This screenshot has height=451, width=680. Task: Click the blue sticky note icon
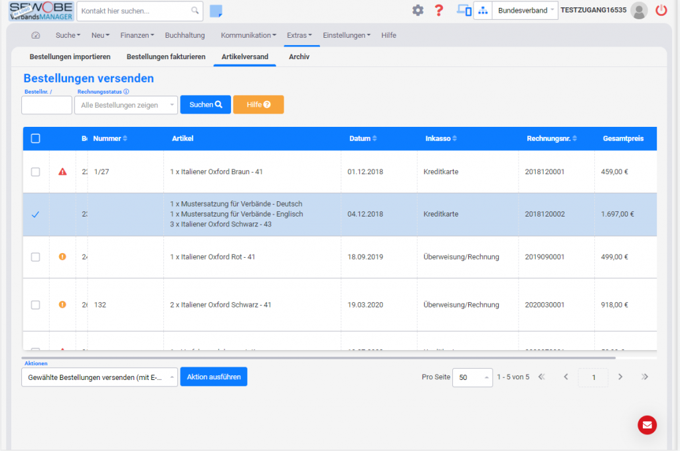216,11
